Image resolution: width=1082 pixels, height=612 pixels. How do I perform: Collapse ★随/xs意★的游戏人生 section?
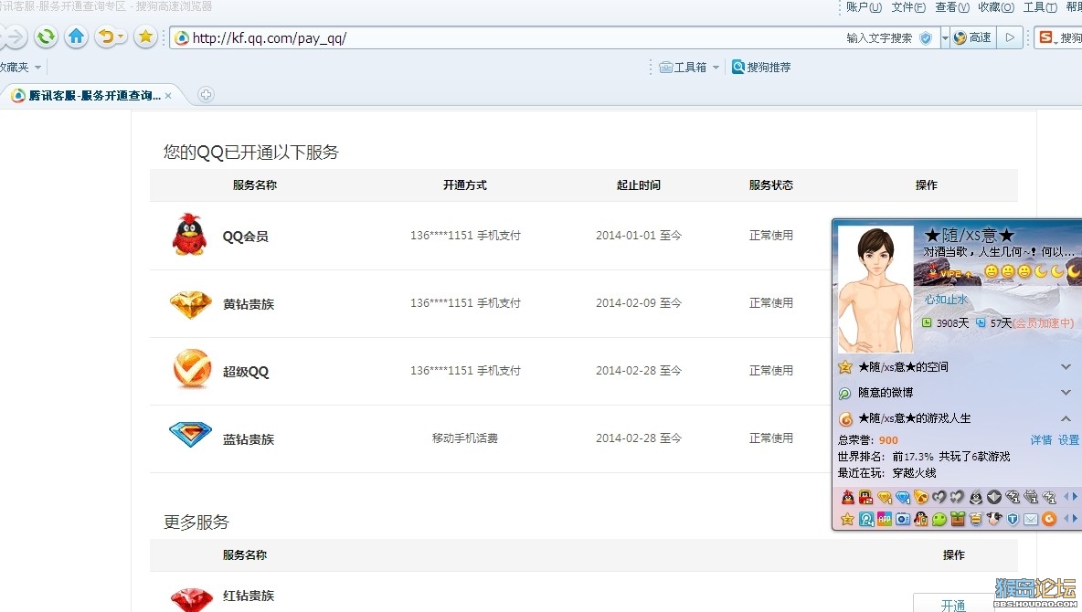tap(1066, 418)
